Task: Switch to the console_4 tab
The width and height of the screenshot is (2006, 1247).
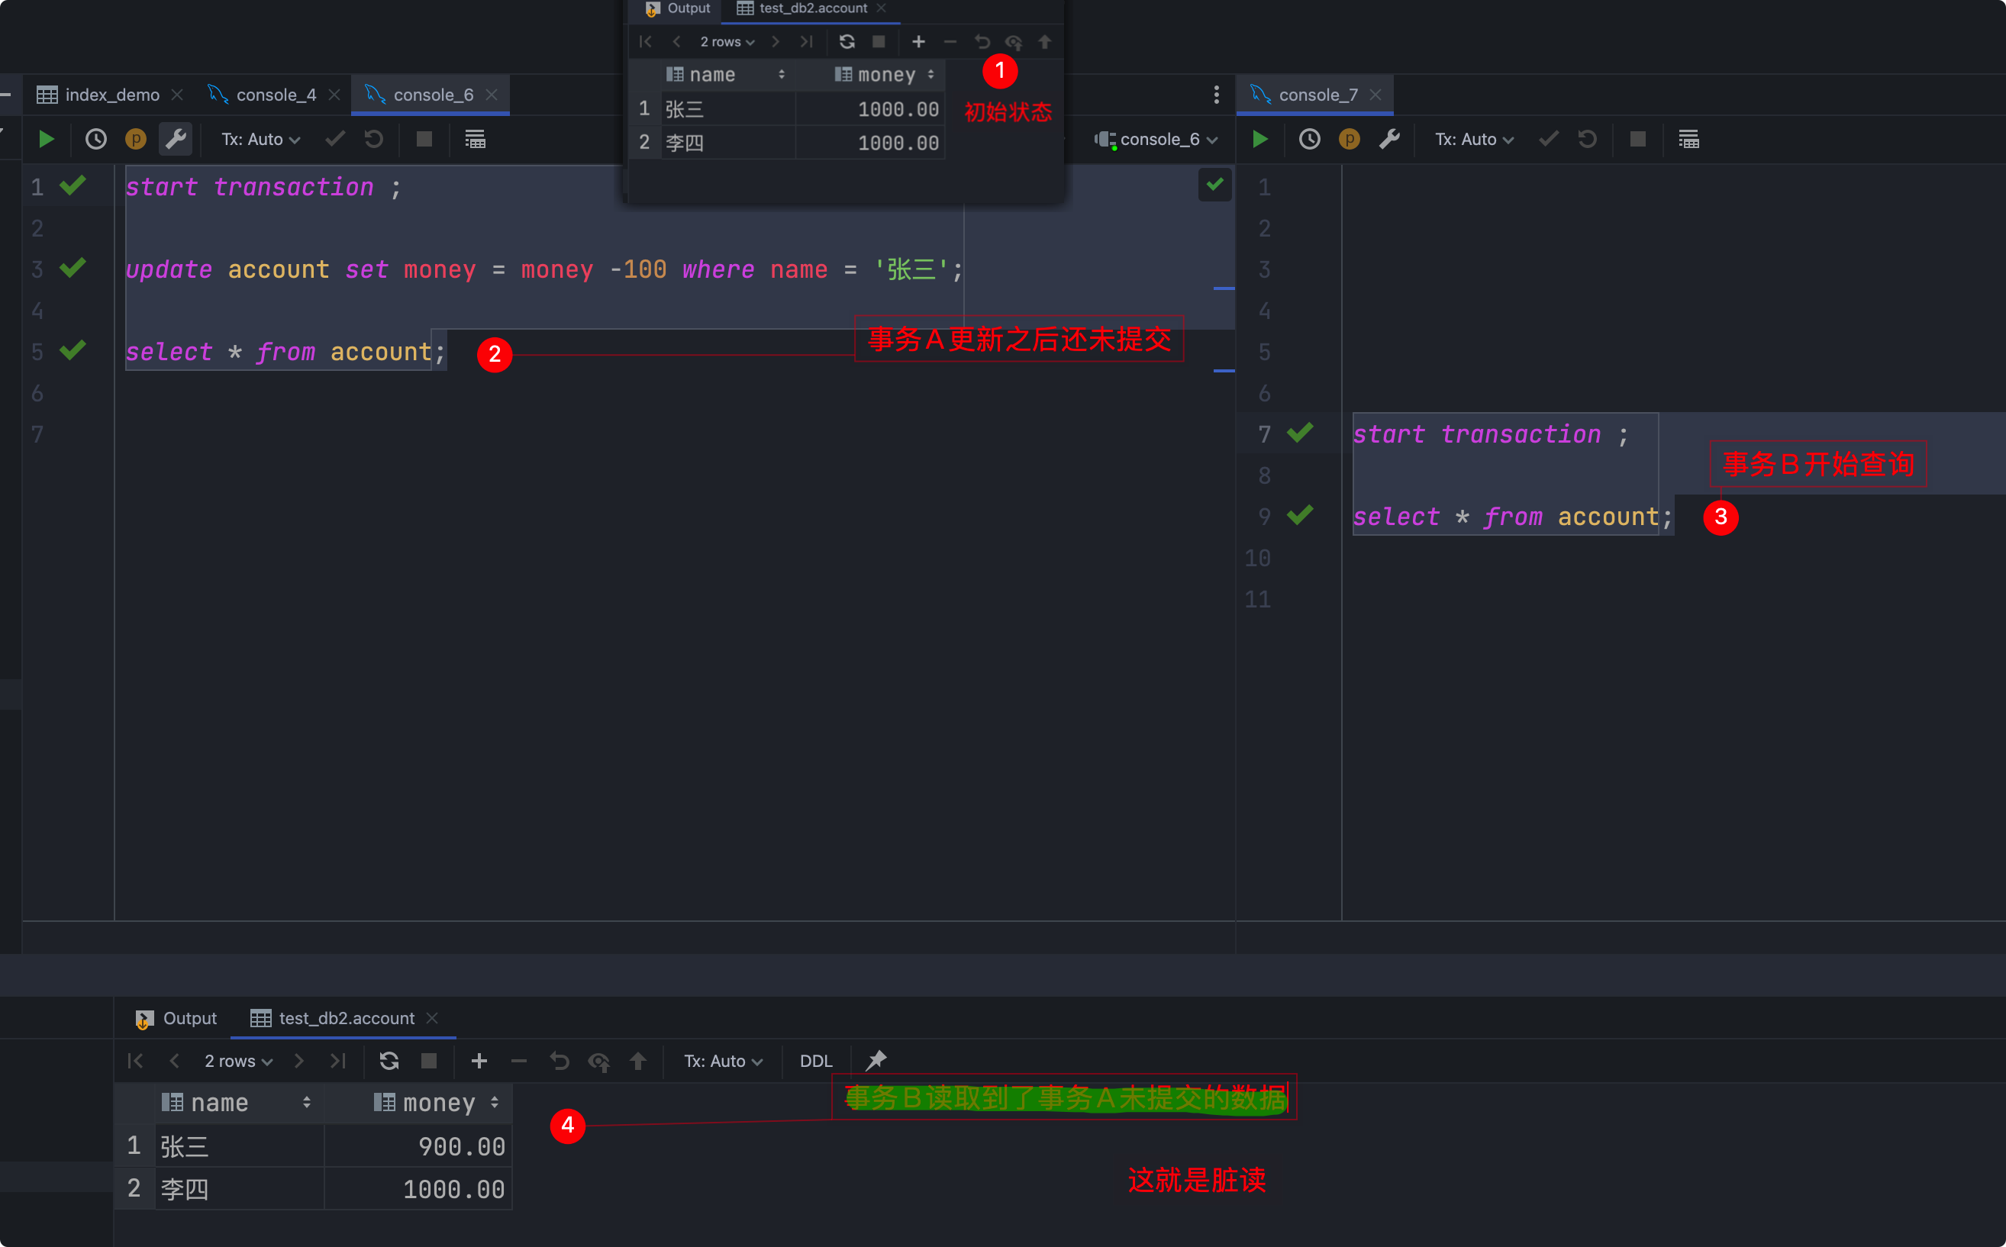Action: 276,95
